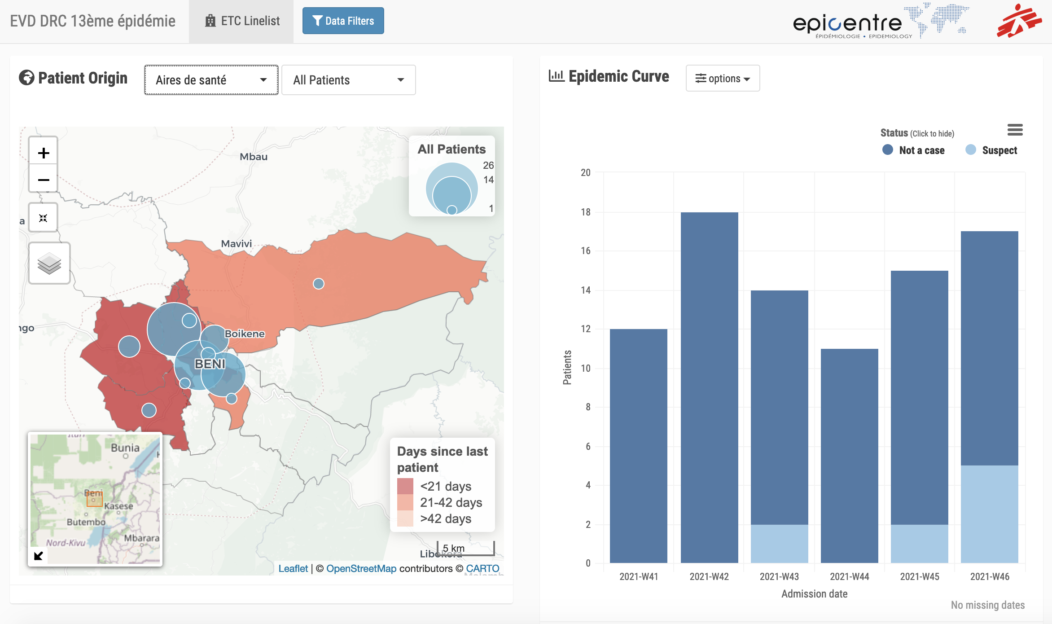This screenshot has height=624, width=1052.
Task: Hide the Not a case series
Action: [914, 150]
